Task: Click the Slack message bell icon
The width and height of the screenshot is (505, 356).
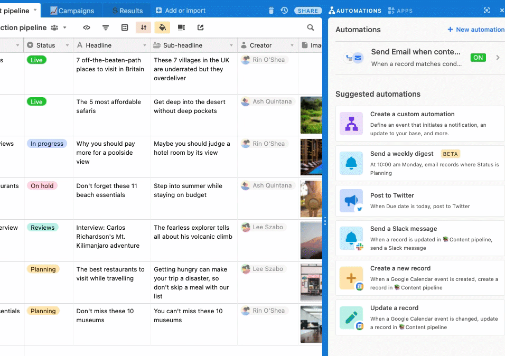Action: pyautogui.click(x=351, y=238)
